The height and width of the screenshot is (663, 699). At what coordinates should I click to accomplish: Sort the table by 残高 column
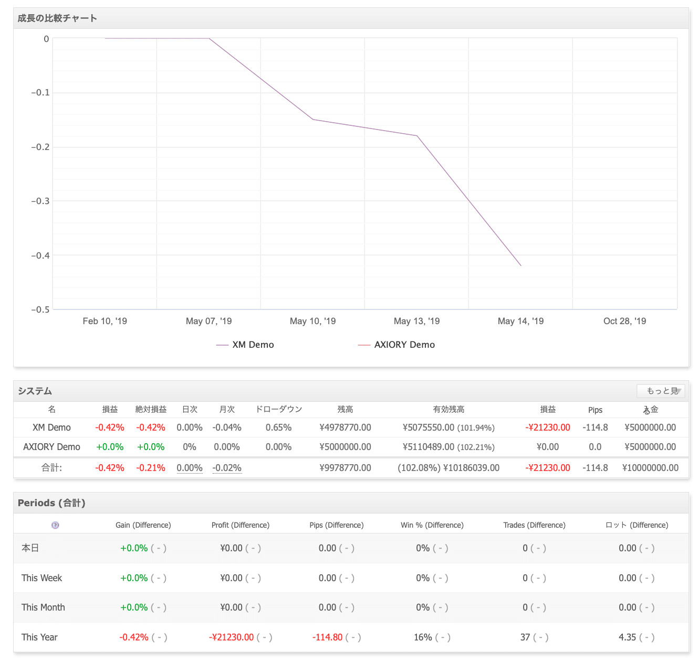click(x=345, y=410)
